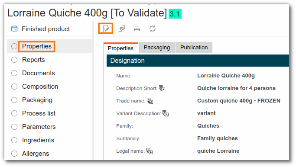Screen dimensions: 296x167
Task: Open Parameters in the left sidebar
Action: pyautogui.click(x=39, y=127)
